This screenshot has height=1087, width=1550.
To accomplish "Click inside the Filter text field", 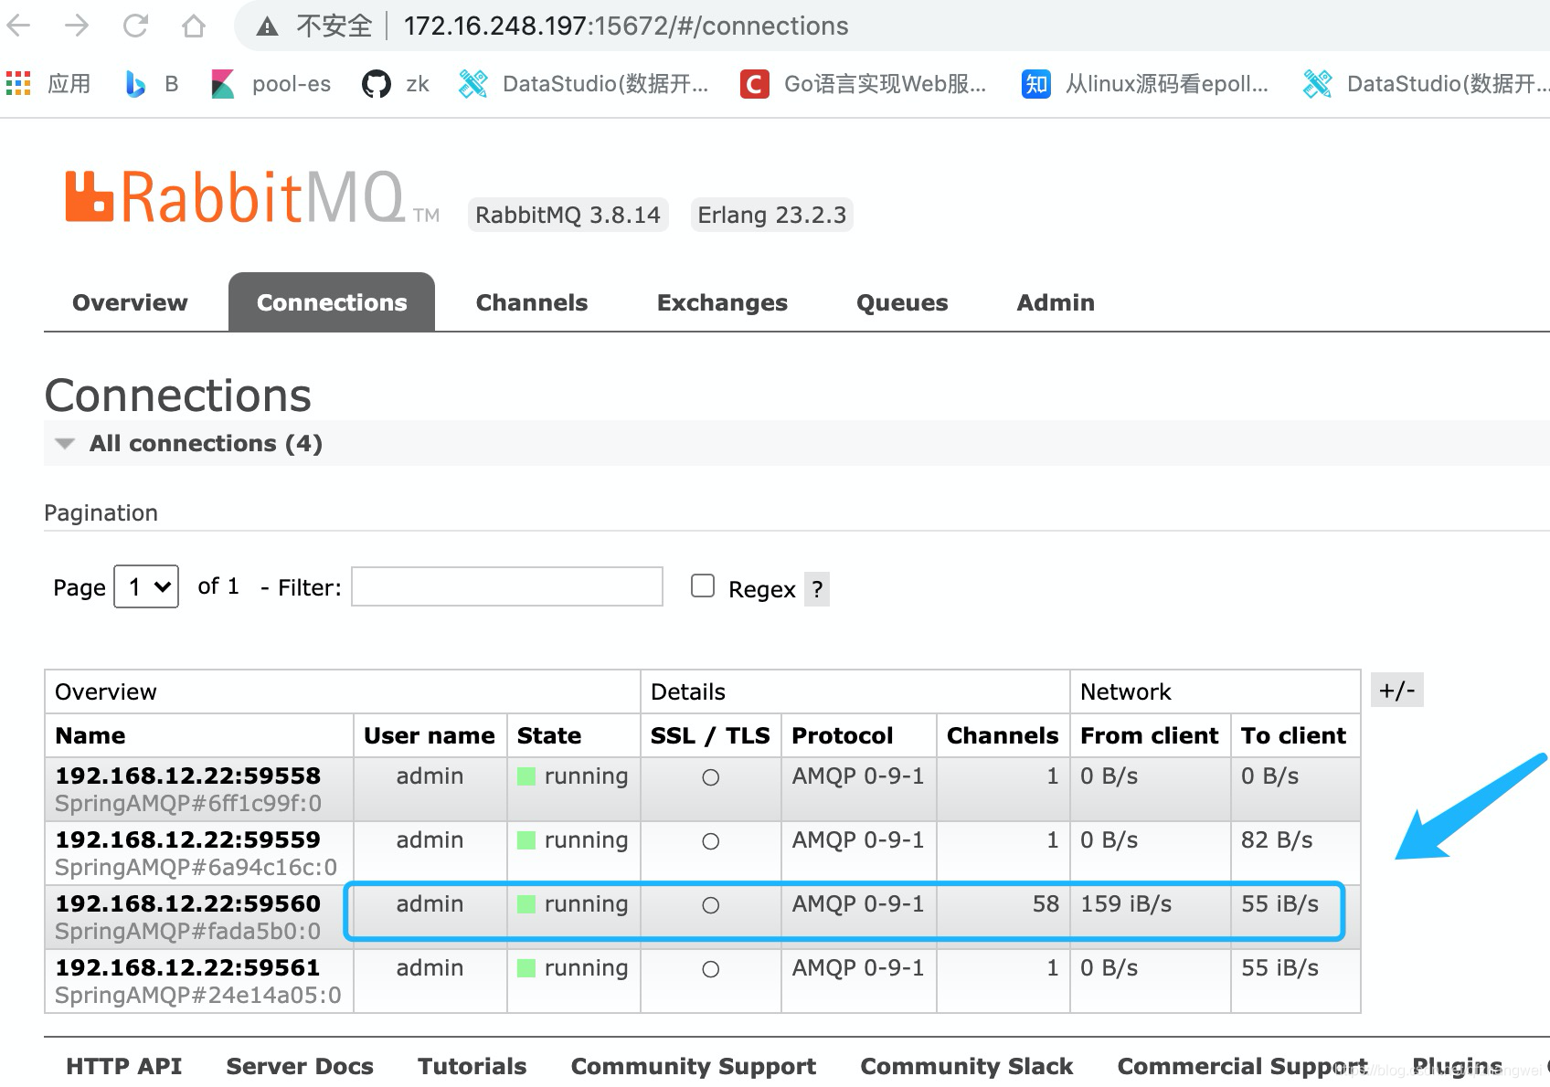I will click(x=506, y=586).
